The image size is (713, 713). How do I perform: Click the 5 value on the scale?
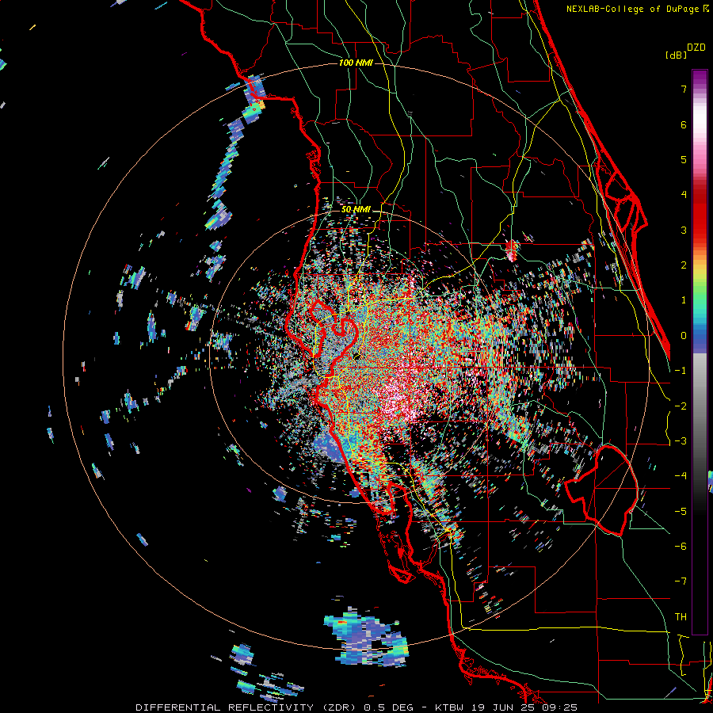[x=684, y=159]
